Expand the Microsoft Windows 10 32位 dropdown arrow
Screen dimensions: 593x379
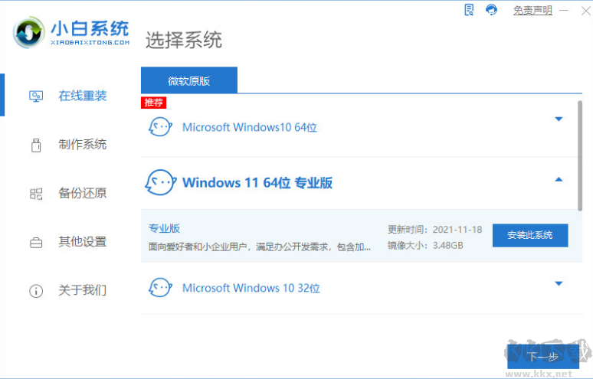559,283
